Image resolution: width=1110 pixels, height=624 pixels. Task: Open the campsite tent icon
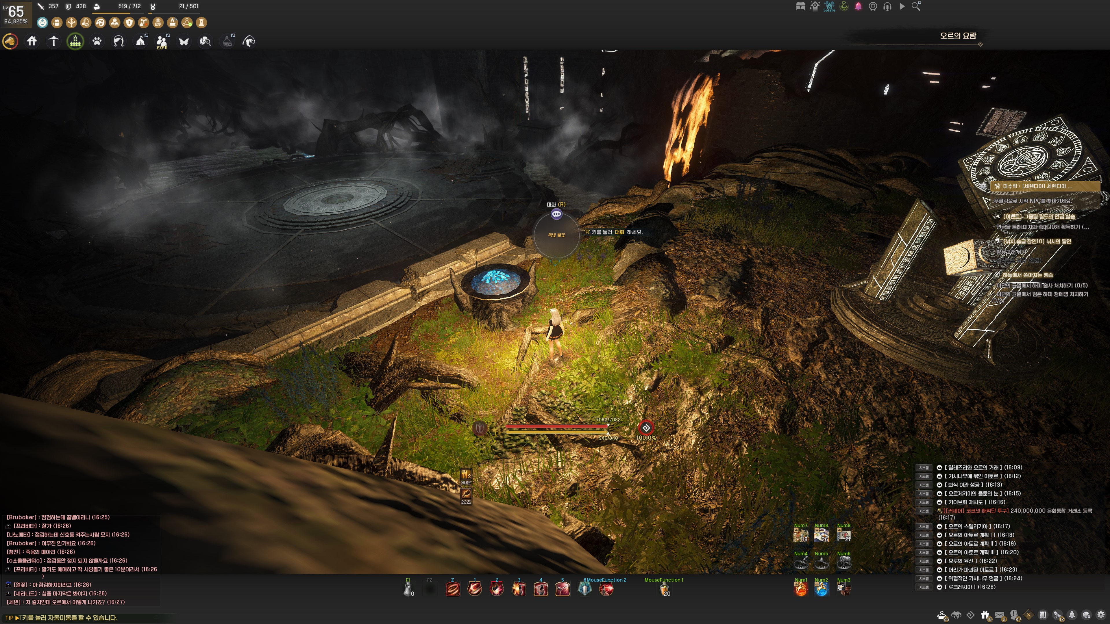click(140, 41)
